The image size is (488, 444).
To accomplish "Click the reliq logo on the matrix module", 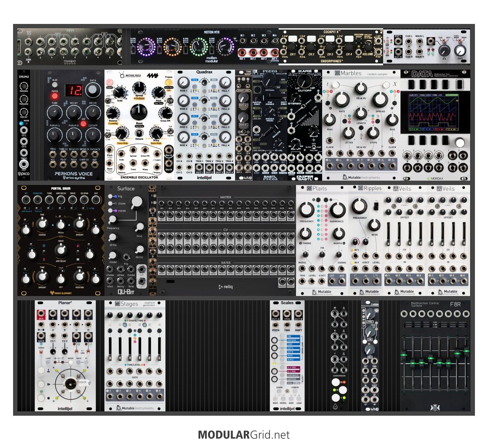I will 226,287.
